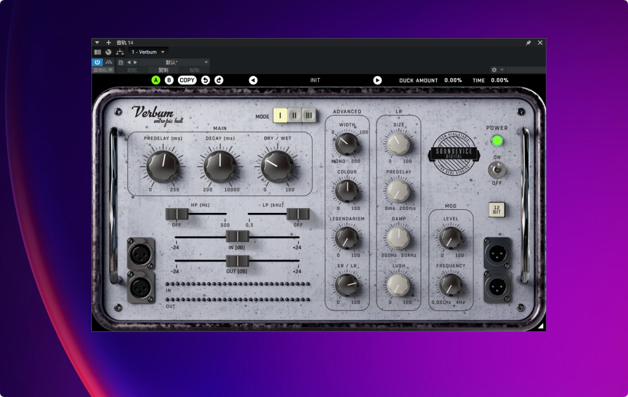Click the DRY / WET knob
This screenshot has width=628, height=397.
coord(277,166)
